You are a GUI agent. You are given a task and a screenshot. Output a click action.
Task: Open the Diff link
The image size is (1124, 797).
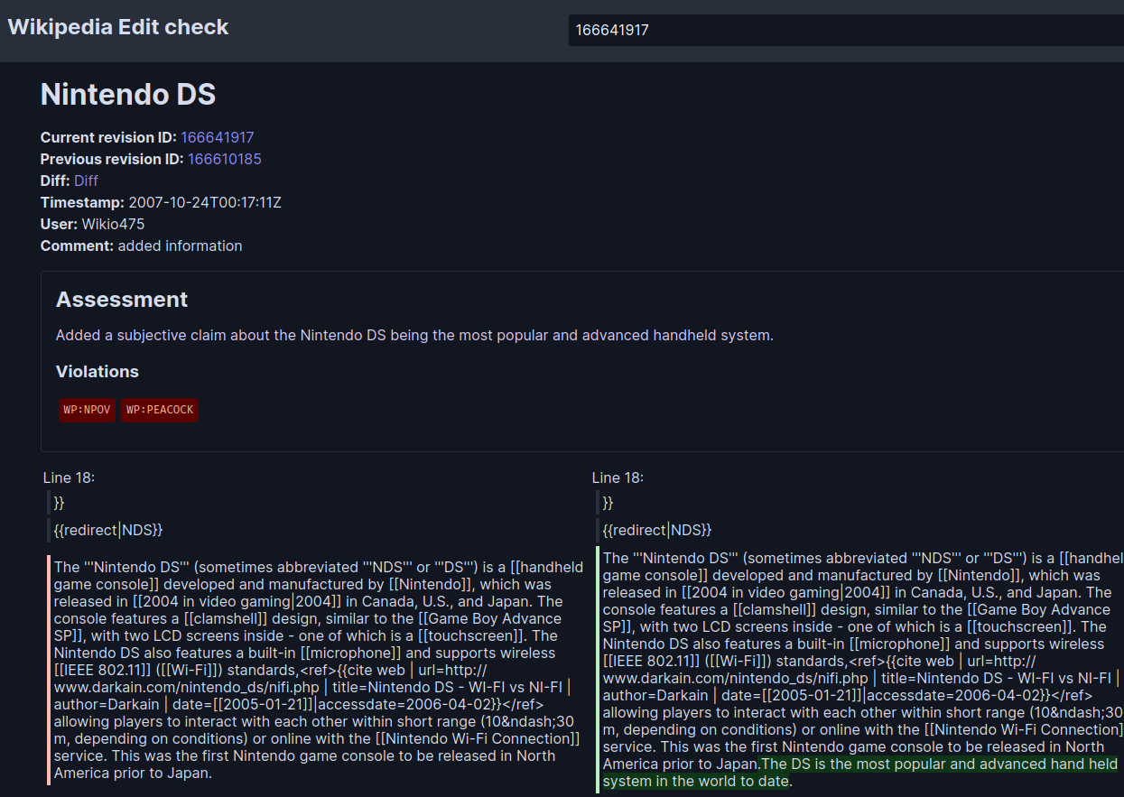86,181
